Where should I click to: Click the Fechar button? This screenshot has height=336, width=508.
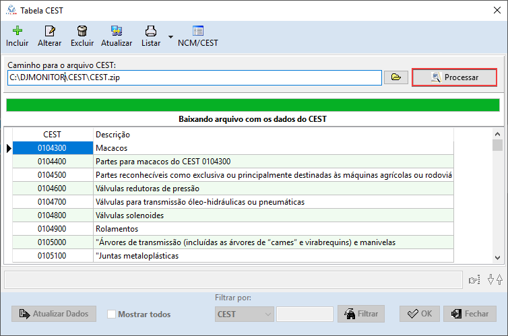click(470, 314)
